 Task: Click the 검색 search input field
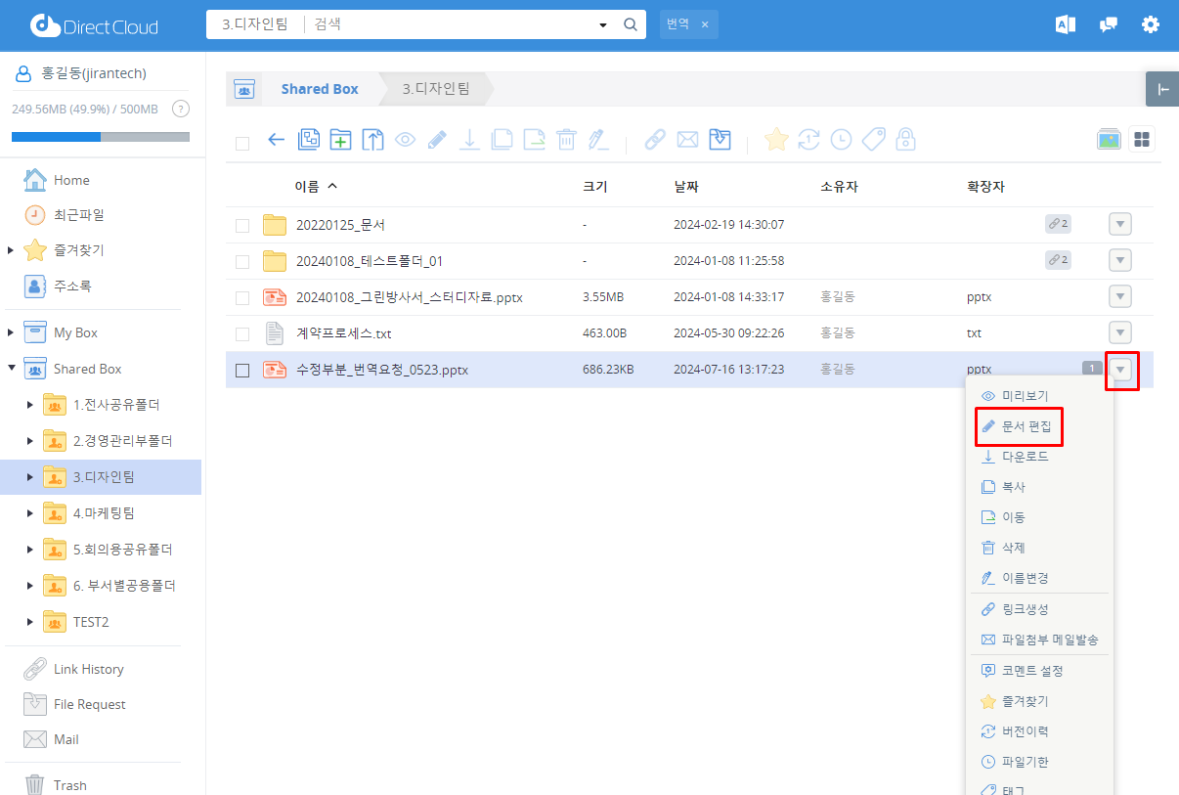pyautogui.click(x=450, y=24)
